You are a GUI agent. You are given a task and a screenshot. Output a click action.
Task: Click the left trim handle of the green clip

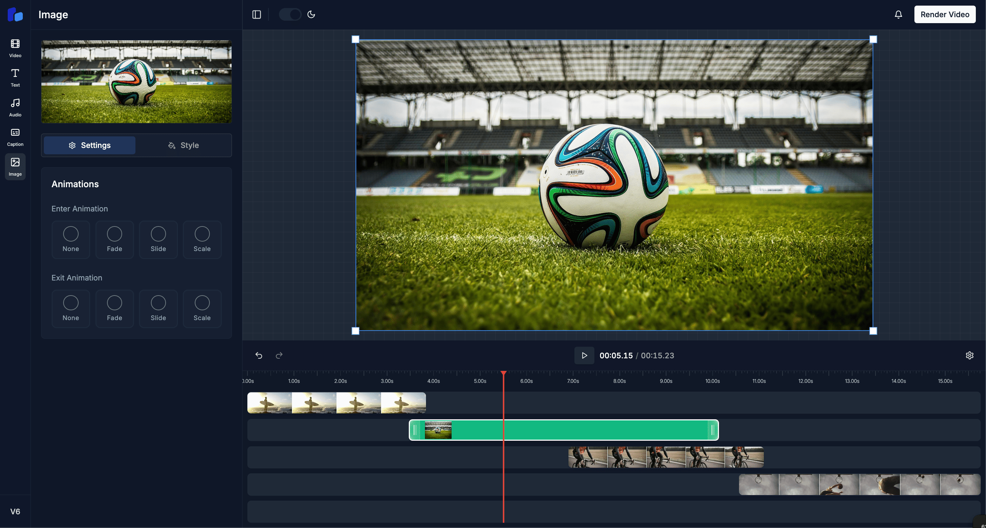tap(415, 430)
